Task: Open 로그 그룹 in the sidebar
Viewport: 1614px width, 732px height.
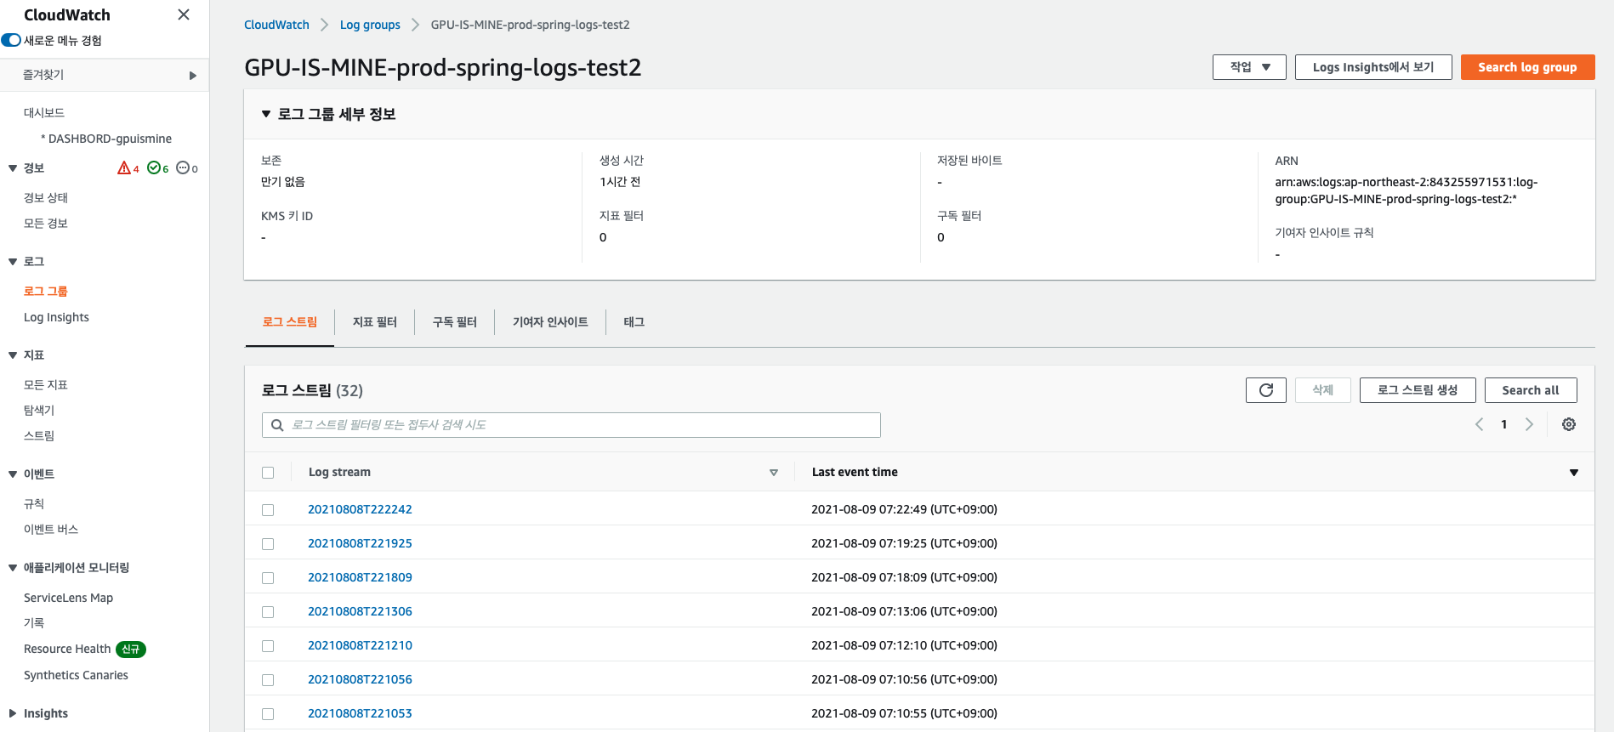Action: (x=46, y=292)
